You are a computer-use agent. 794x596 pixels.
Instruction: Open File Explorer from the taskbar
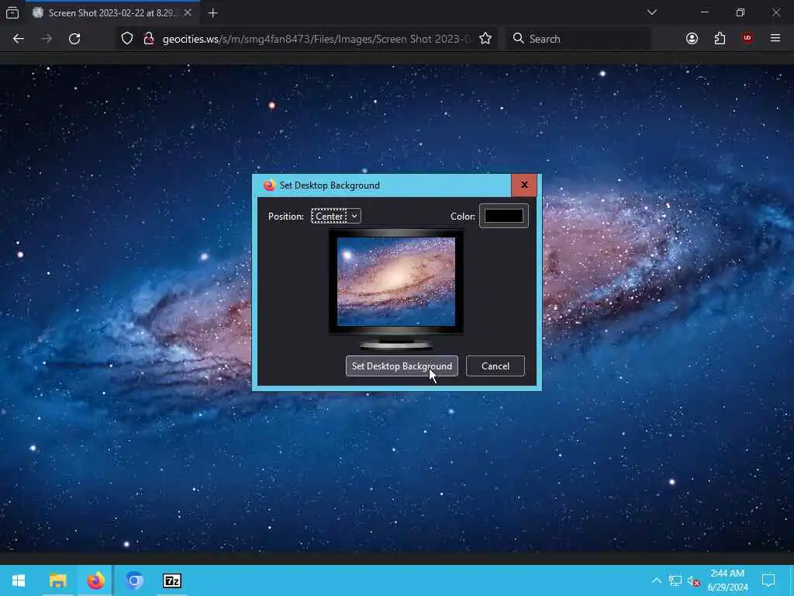coord(57,580)
